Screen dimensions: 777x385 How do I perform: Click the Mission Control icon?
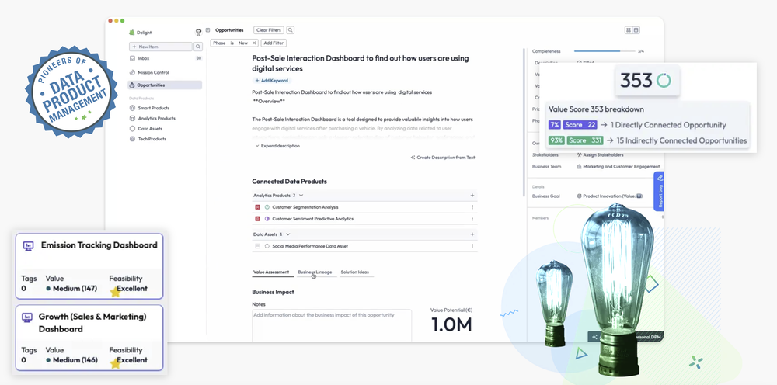[132, 72]
